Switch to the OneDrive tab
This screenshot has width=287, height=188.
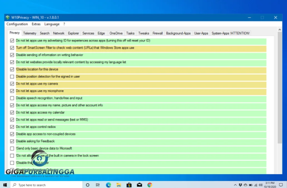point(116,33)
